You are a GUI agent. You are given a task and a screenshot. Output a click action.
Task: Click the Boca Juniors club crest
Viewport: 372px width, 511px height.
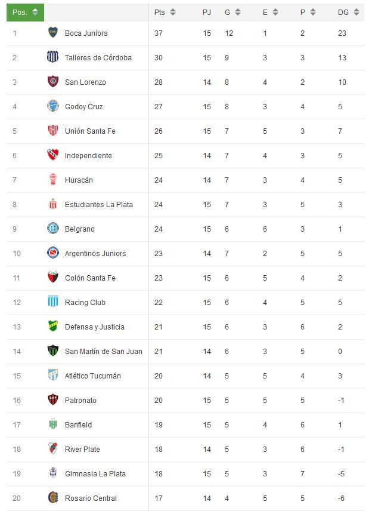tap(52, 32)
